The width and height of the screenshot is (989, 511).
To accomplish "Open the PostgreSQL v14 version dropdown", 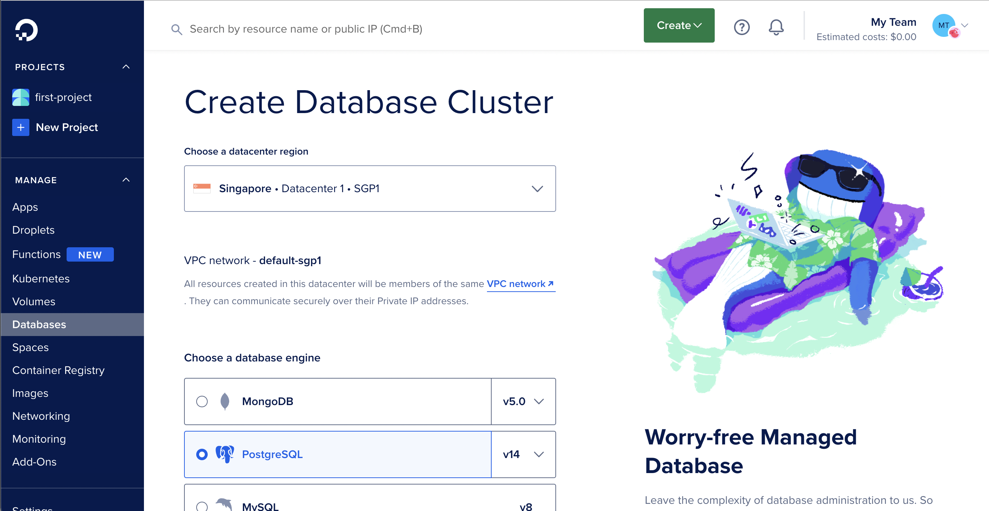I will click(x=523, y=454).
